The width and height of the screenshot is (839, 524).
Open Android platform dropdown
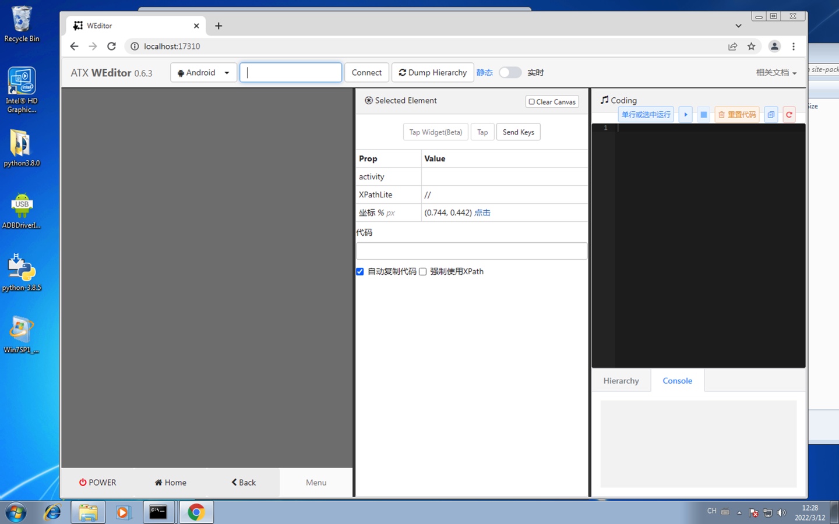203,73
